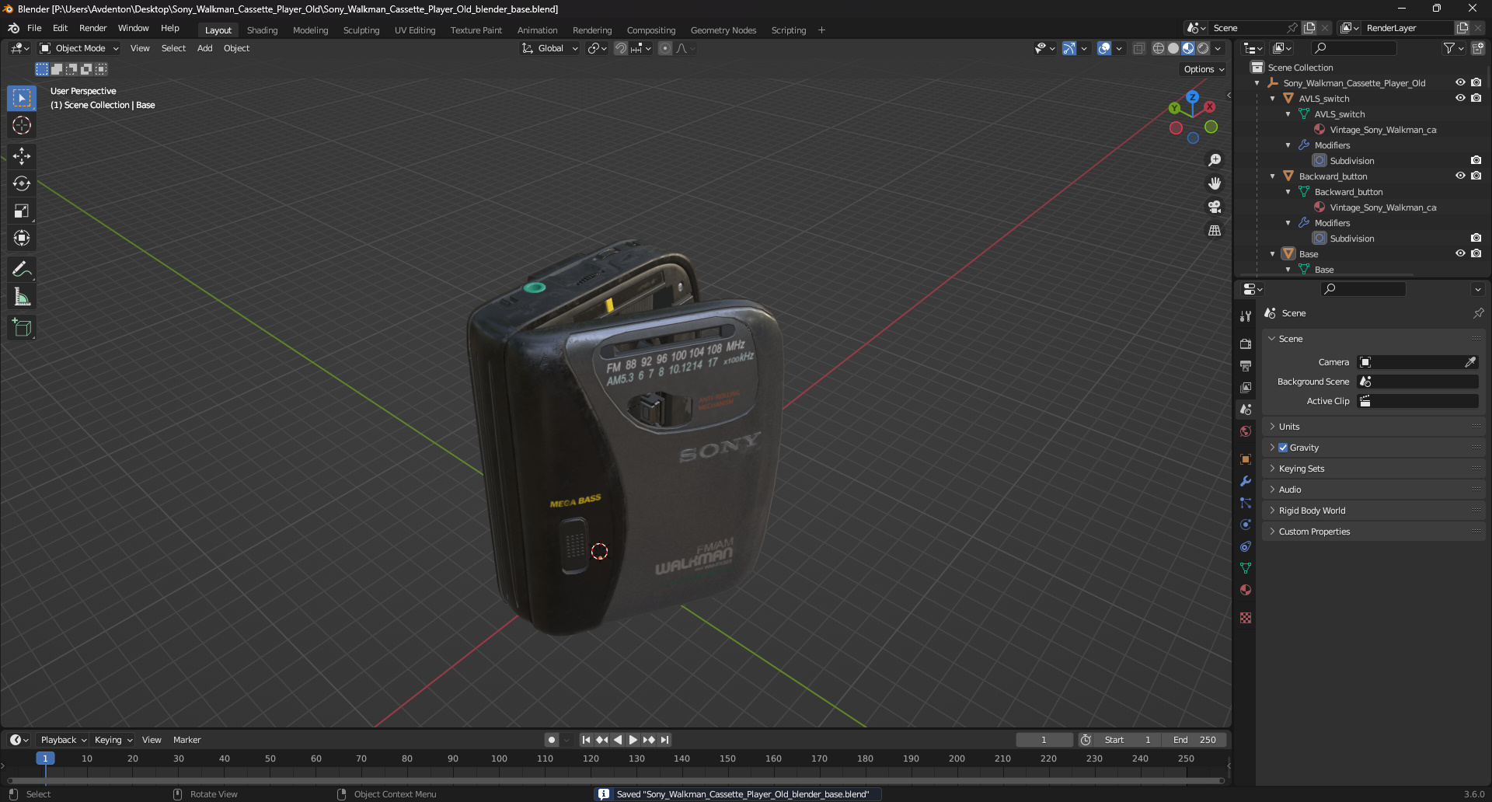Open the Material properties tab
The height and width of the screenshot is (802, 1492).
1246,590
